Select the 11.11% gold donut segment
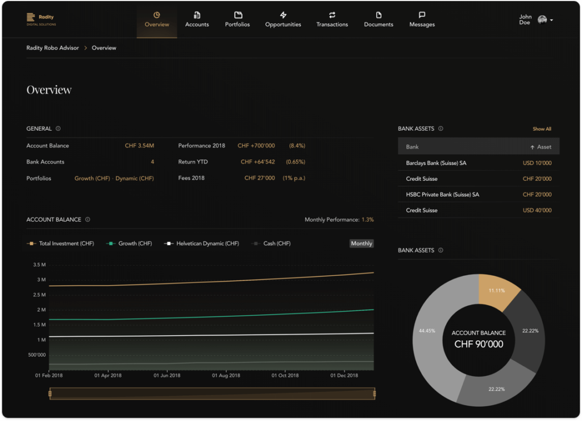Screen dimensions: 582x421 [x=496, y=290]
